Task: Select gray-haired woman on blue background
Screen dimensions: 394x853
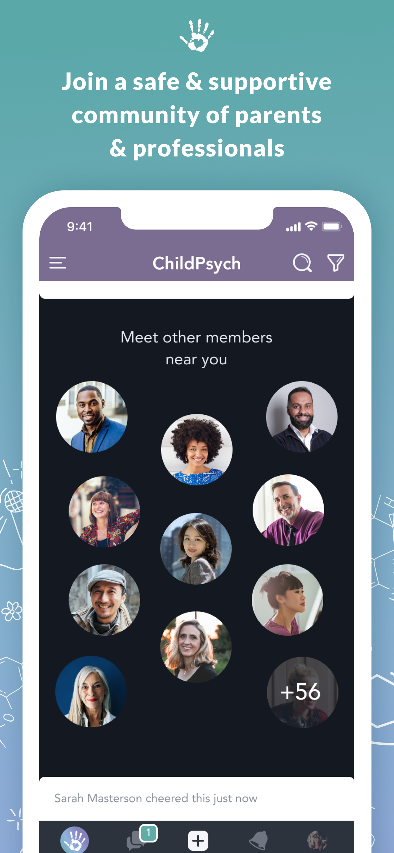Action: click(x=91, y=692)
